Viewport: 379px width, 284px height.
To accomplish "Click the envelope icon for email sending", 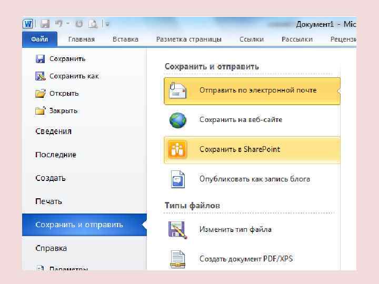I will [x=178, y=91].
